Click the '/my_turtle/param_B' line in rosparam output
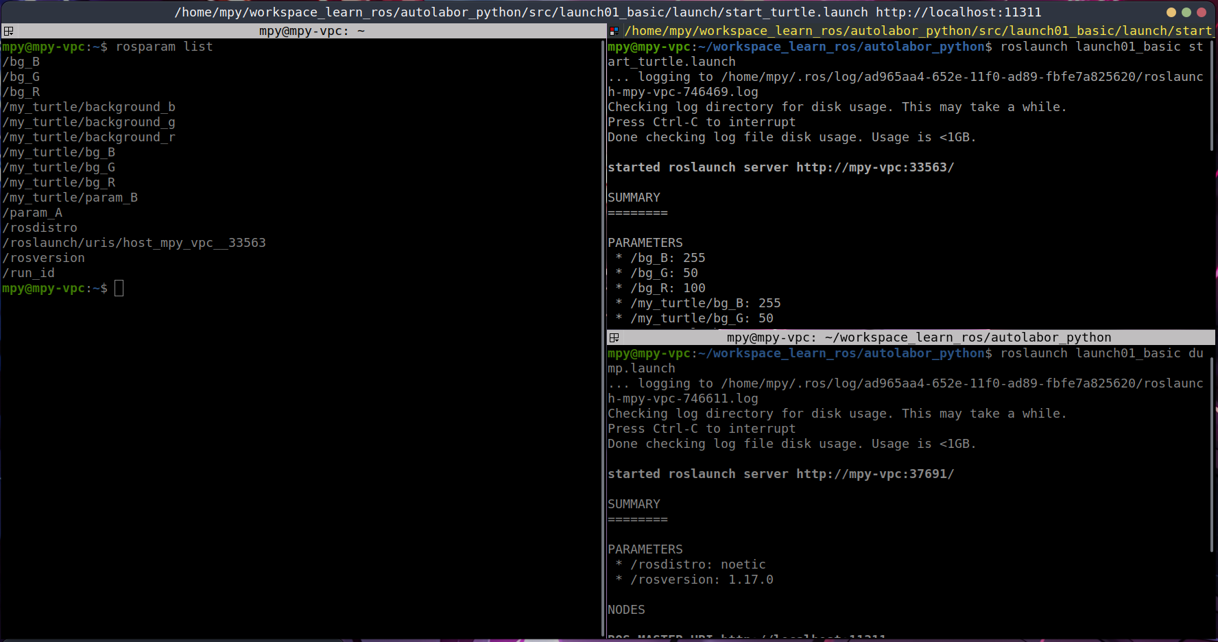Image resolution: width=1218 pixels, height=642 pixels. point(70,198)
